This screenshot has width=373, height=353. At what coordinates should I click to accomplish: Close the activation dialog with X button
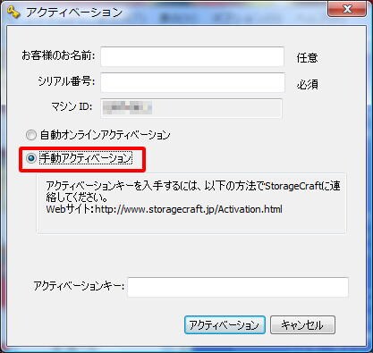pyautogui.click(x=347, y=9)
